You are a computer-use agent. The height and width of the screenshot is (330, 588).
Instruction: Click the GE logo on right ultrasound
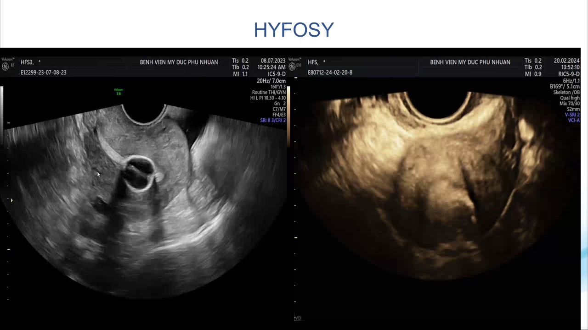point(292,66)
